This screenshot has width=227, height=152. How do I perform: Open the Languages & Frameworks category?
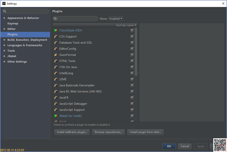click(25, 45)
